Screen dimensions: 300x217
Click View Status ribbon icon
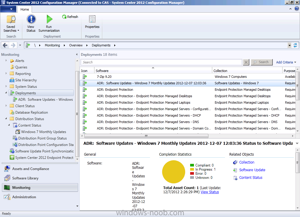pos(31,19)
